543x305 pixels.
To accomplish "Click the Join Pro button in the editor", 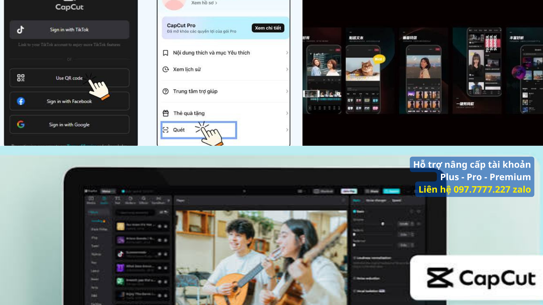I will click(x=349, y=191).
